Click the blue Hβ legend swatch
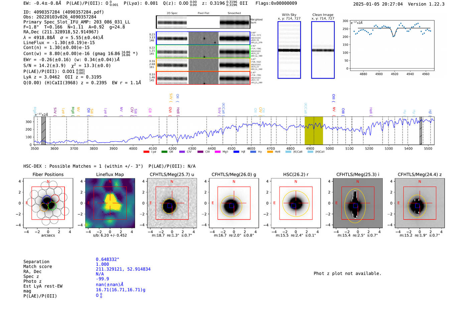Image resolution: width=468 pixels, height=319 pixels. point(236,152)
